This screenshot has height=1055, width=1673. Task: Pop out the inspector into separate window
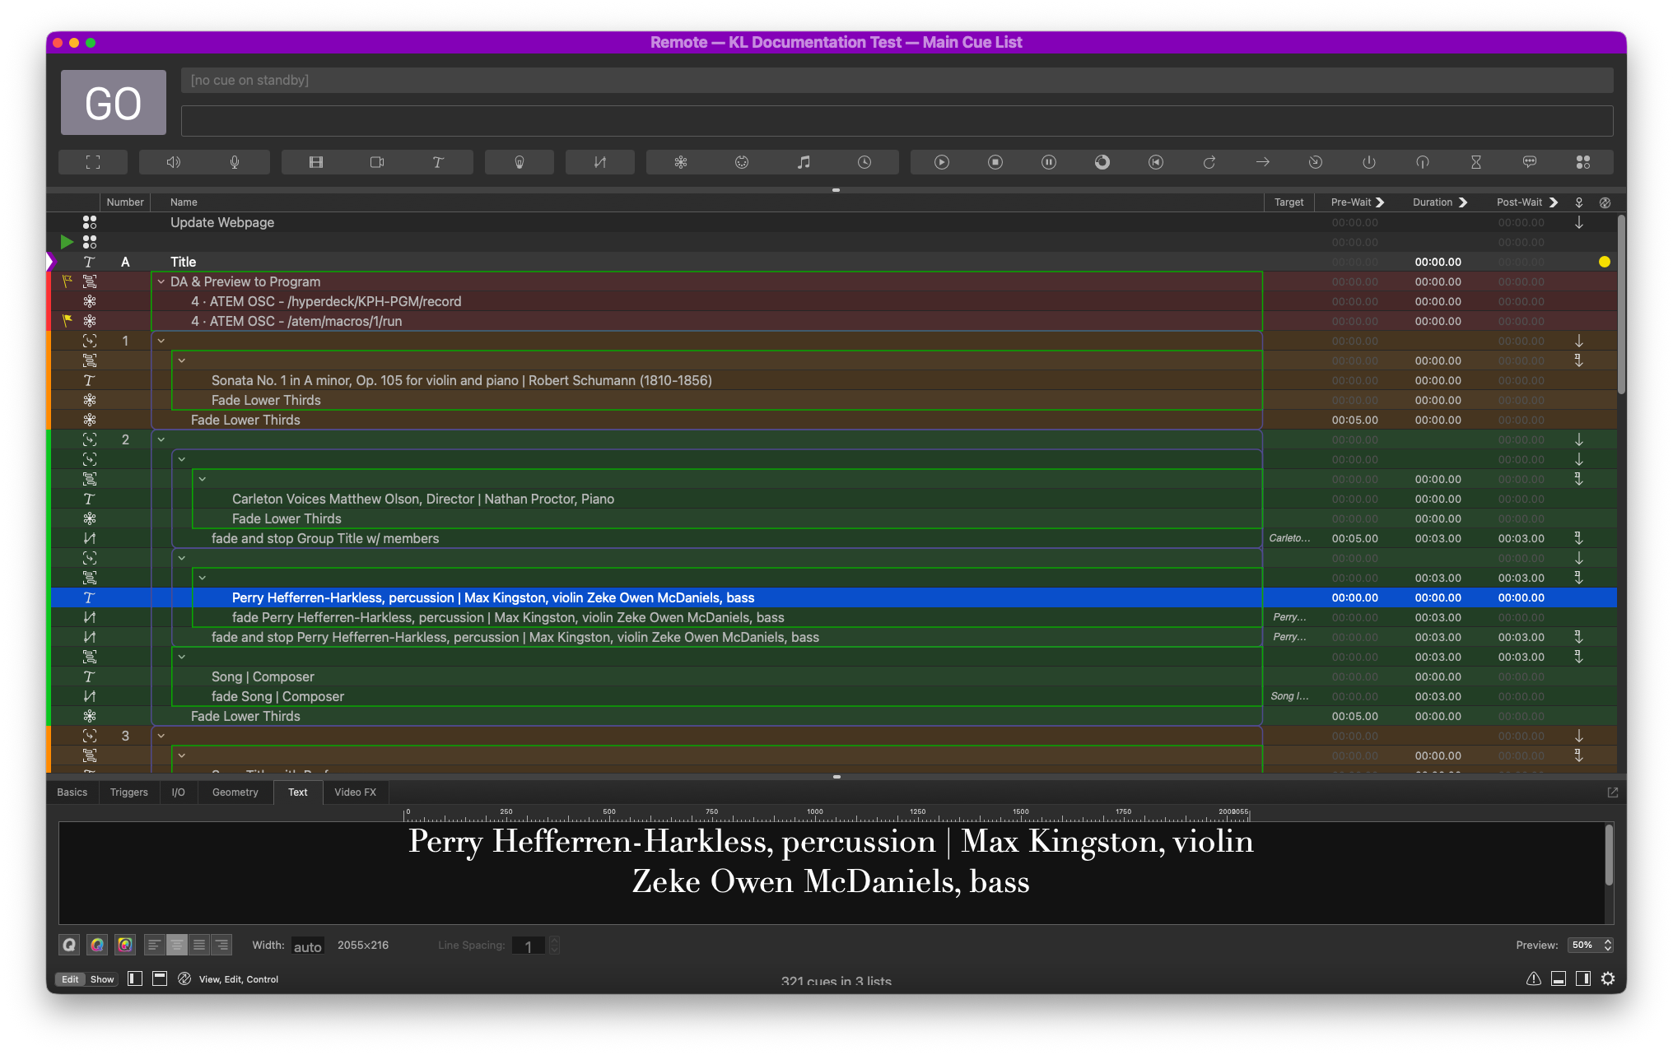coord(1613,792)
